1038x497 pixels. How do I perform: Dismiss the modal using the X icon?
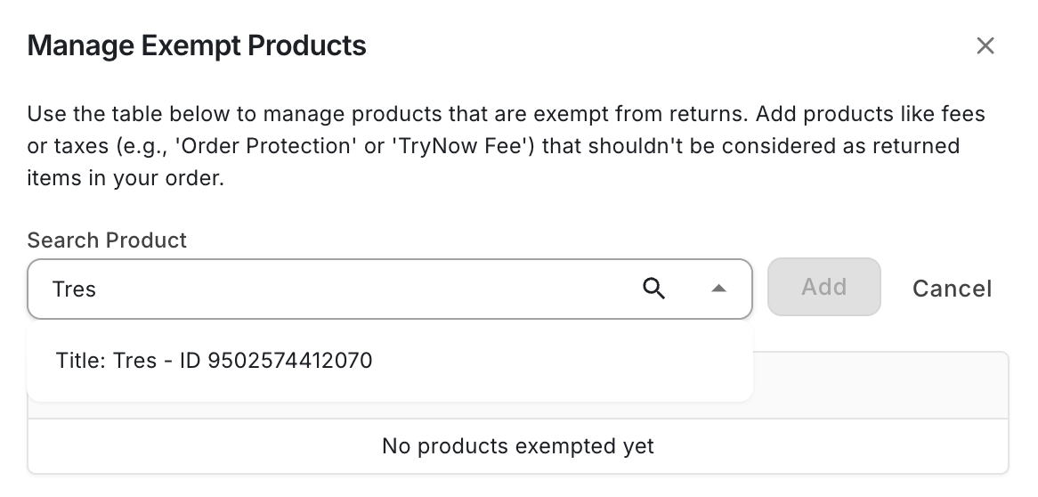tap(985, 46)
